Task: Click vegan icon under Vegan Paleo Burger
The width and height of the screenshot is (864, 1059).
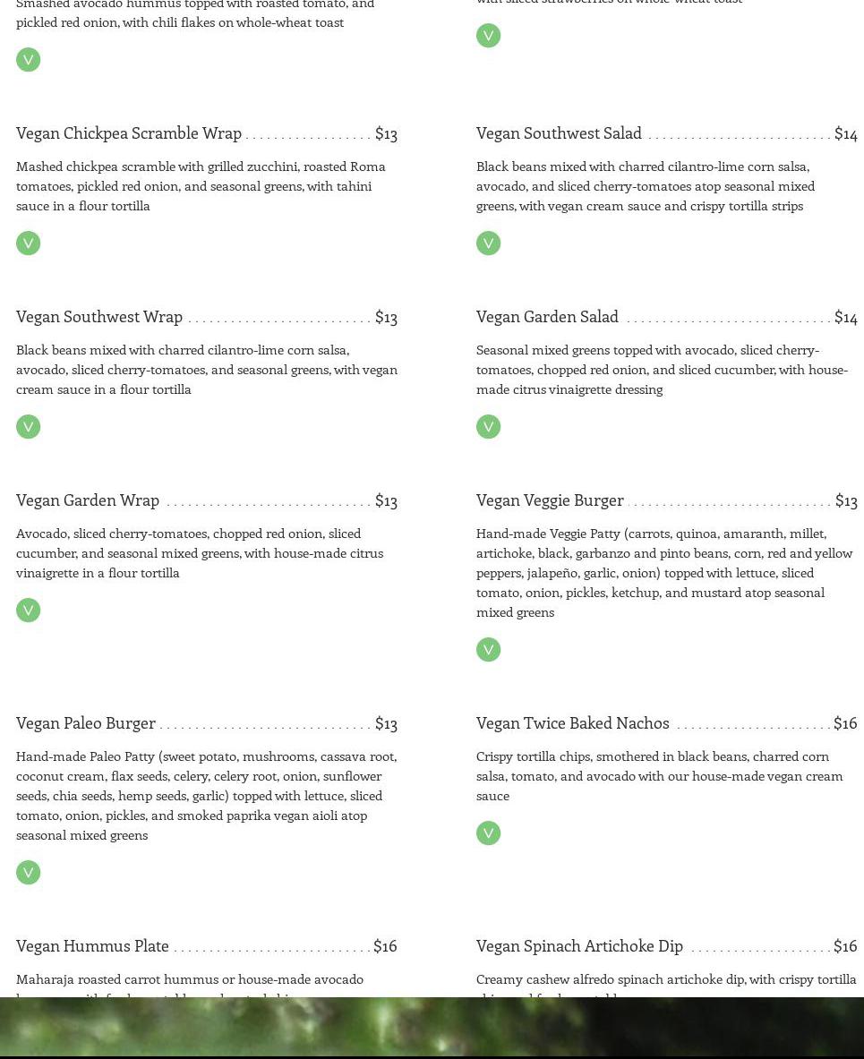Action: click(28, 873)
